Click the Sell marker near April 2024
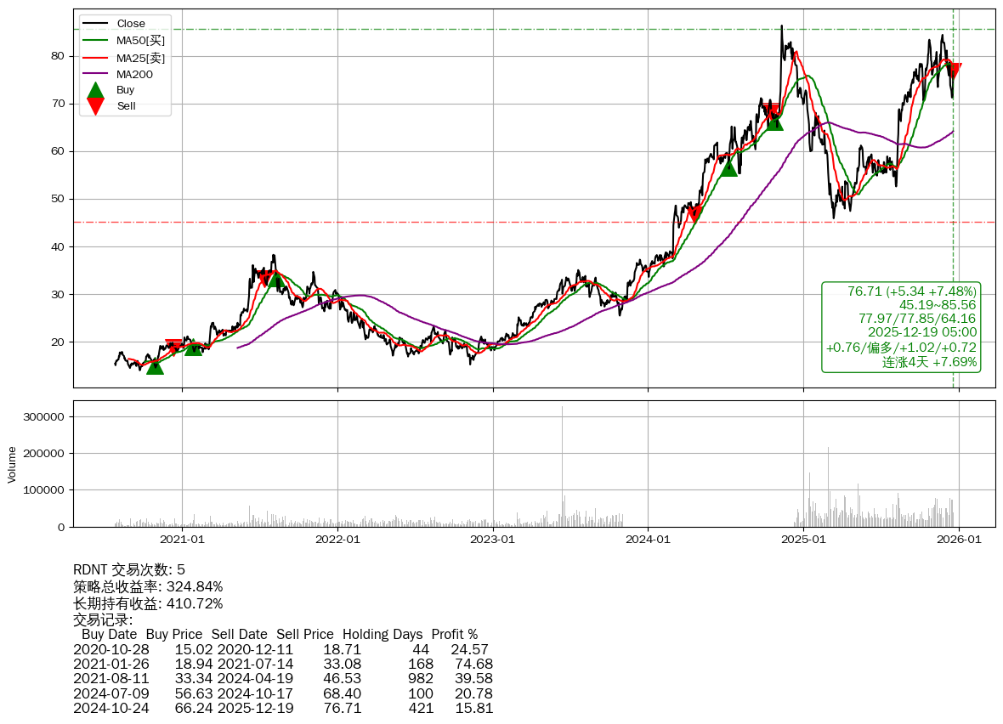 (694, 212)
